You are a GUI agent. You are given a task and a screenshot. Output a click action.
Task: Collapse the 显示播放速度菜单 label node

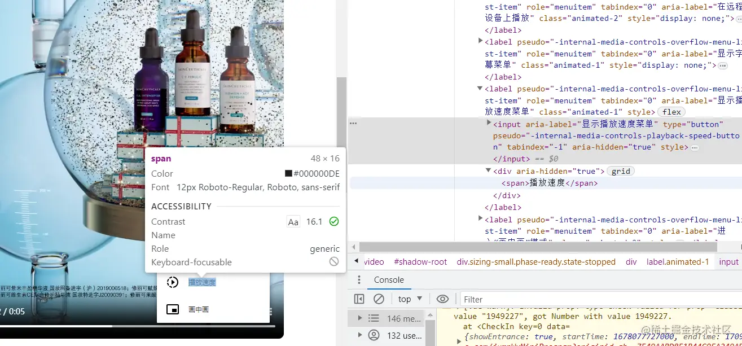tap(480, 88)
